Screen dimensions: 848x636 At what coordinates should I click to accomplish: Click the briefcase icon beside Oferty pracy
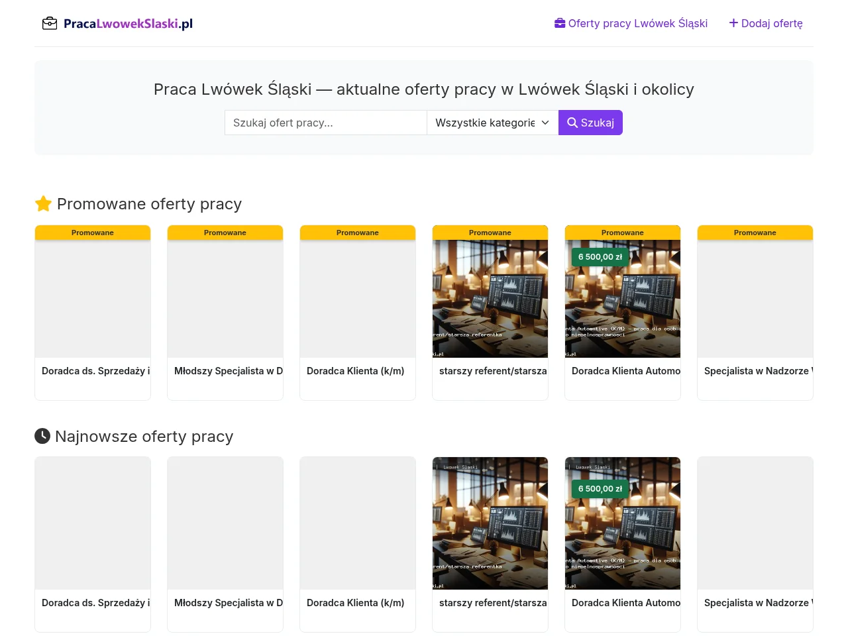pos(560,23)
